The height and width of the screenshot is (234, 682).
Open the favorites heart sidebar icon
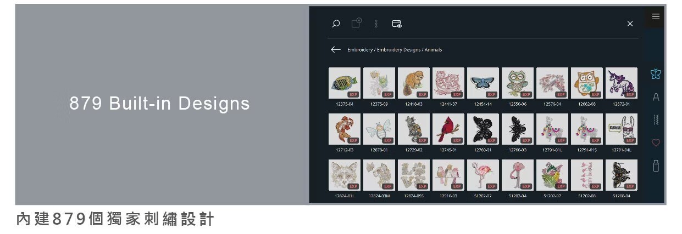(656, 143)
